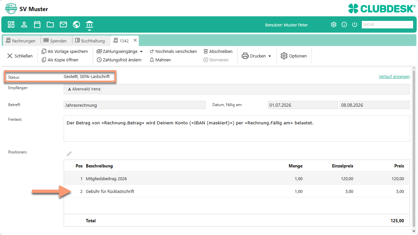The width and height of the screenshot is (418, 235).
Task: Open the calendar icon in navigation
Action: [x=37, y=24]
